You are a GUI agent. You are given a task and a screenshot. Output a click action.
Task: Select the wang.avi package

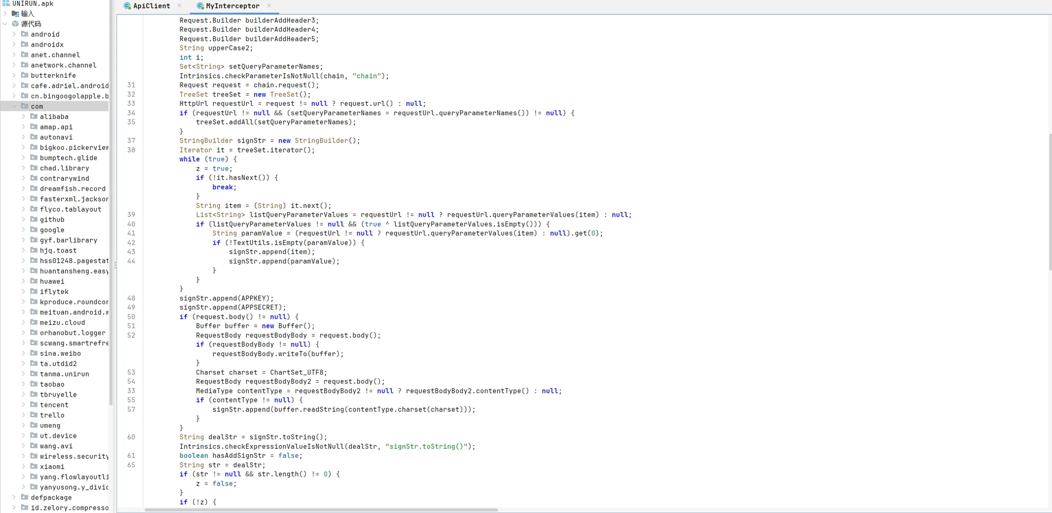pyautogui.click(x=56, y=446)
